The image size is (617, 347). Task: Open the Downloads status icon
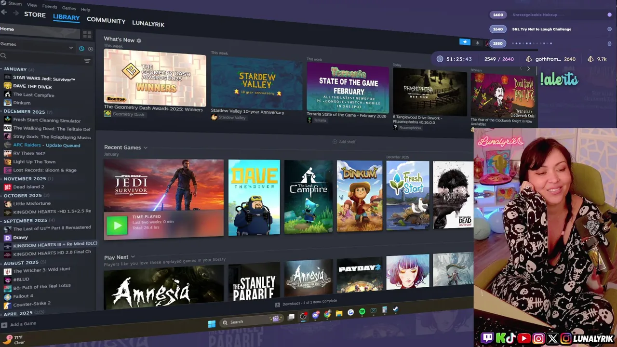(277, 305)
